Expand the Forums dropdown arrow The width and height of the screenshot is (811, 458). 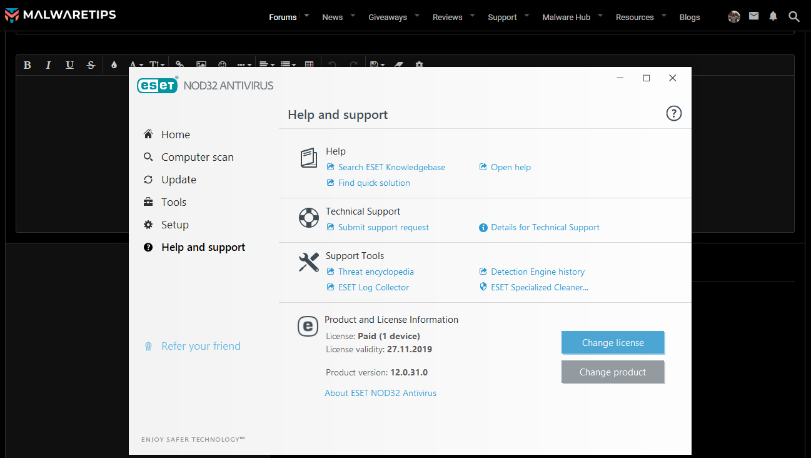pyautogui.click(x=306, y=15)
